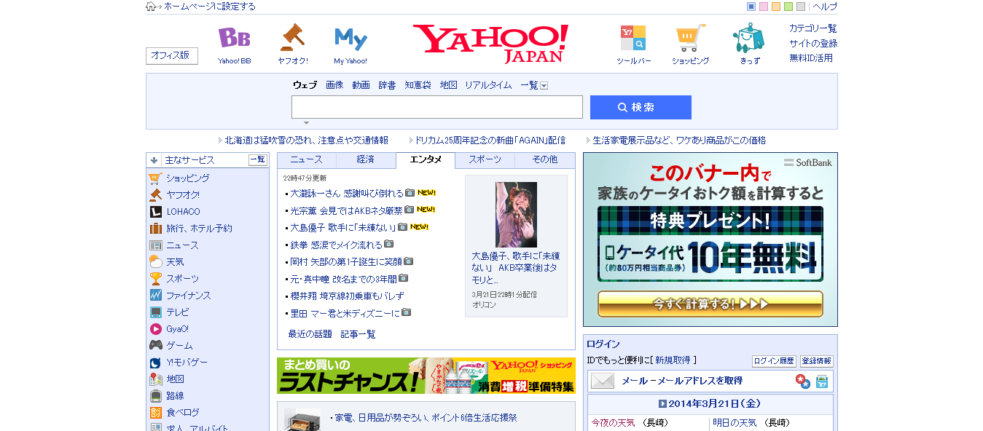Open the 消費増税準備特集 shopping banner

pos(426,376)
